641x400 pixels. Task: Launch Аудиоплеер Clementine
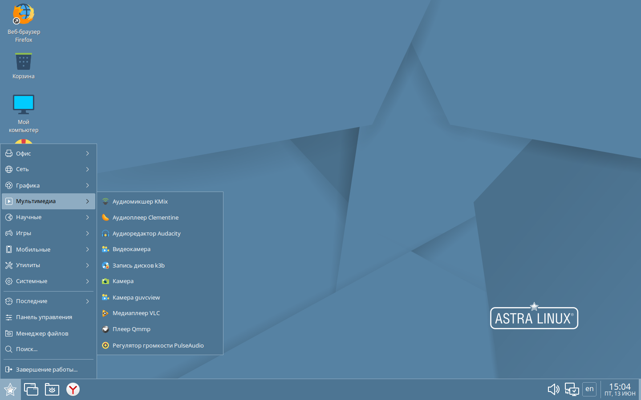[160, 217]
